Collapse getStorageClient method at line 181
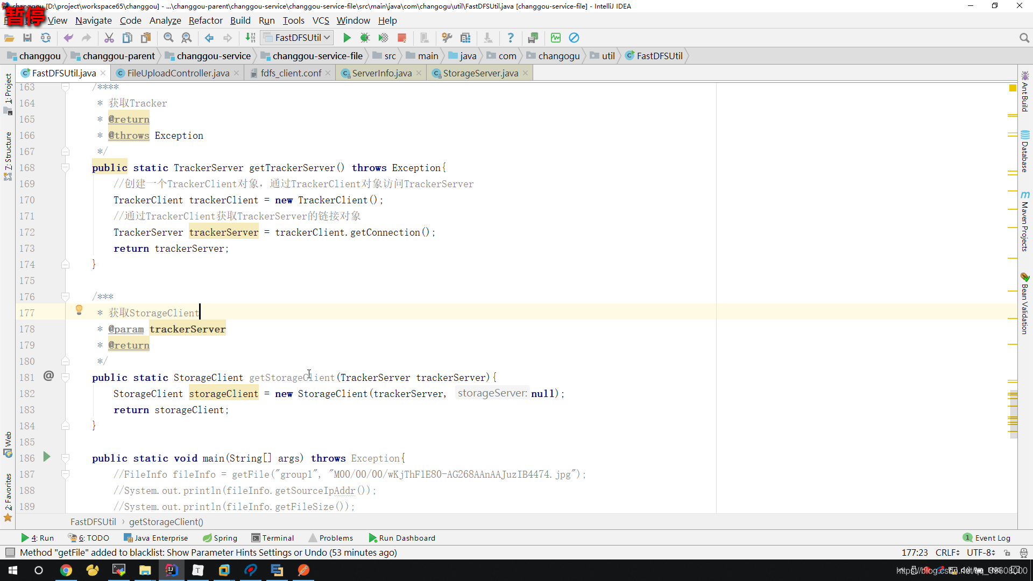Screen dimensions: 1033x581 [65, 378]
